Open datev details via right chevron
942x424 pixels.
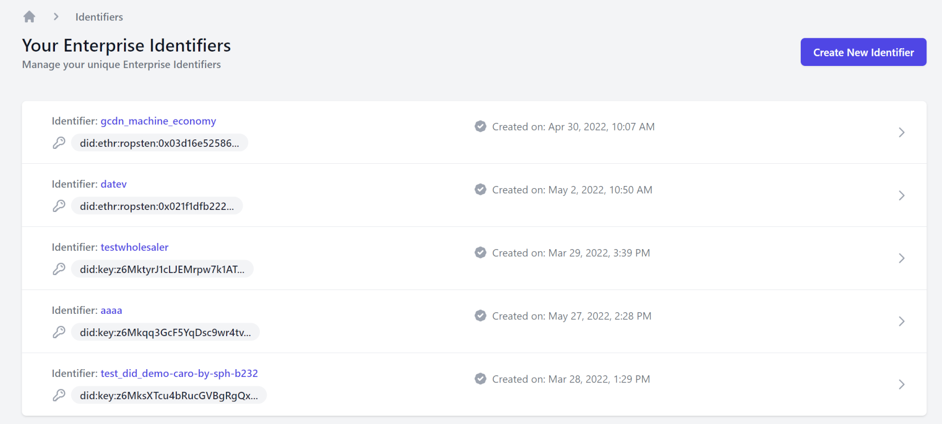pyautogui.click(x=902, y=195)
